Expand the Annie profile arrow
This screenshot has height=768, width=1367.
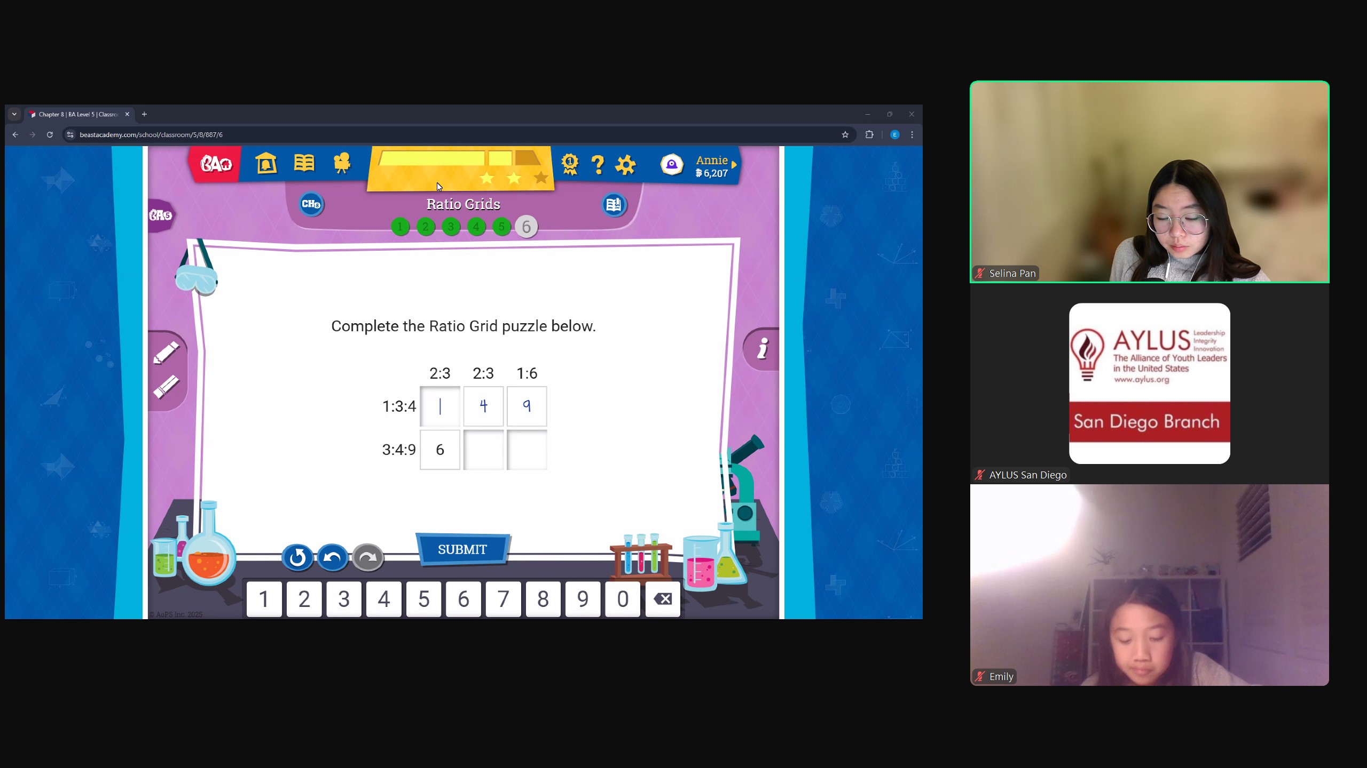[x=734, y=165]
